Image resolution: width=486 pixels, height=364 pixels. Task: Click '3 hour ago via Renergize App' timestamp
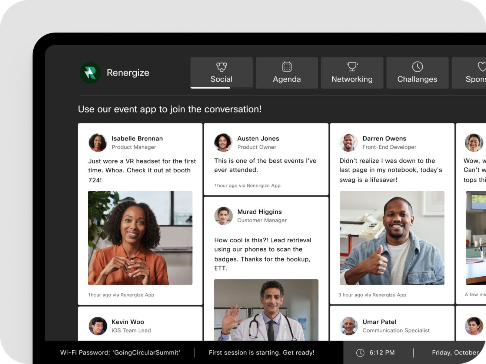pyautogui.click(x=372, y=295)
